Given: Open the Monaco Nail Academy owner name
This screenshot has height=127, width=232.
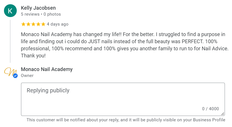Looking at the screenshot, I should point(47,69).
